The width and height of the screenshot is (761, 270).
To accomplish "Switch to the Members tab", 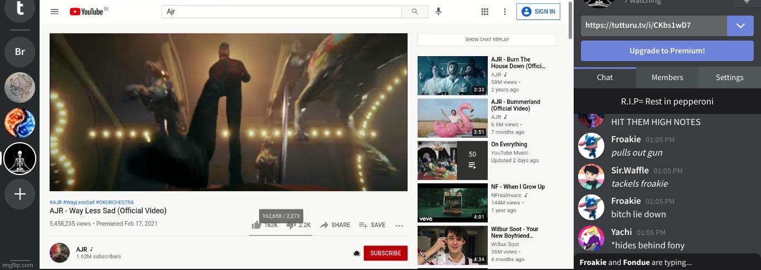I will (x=667, y=78).
